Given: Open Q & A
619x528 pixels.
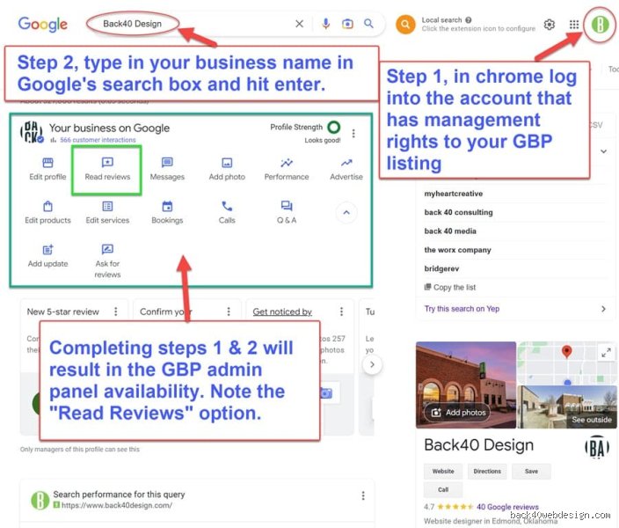Looking at the screenshot, I should tap(287, 213).
